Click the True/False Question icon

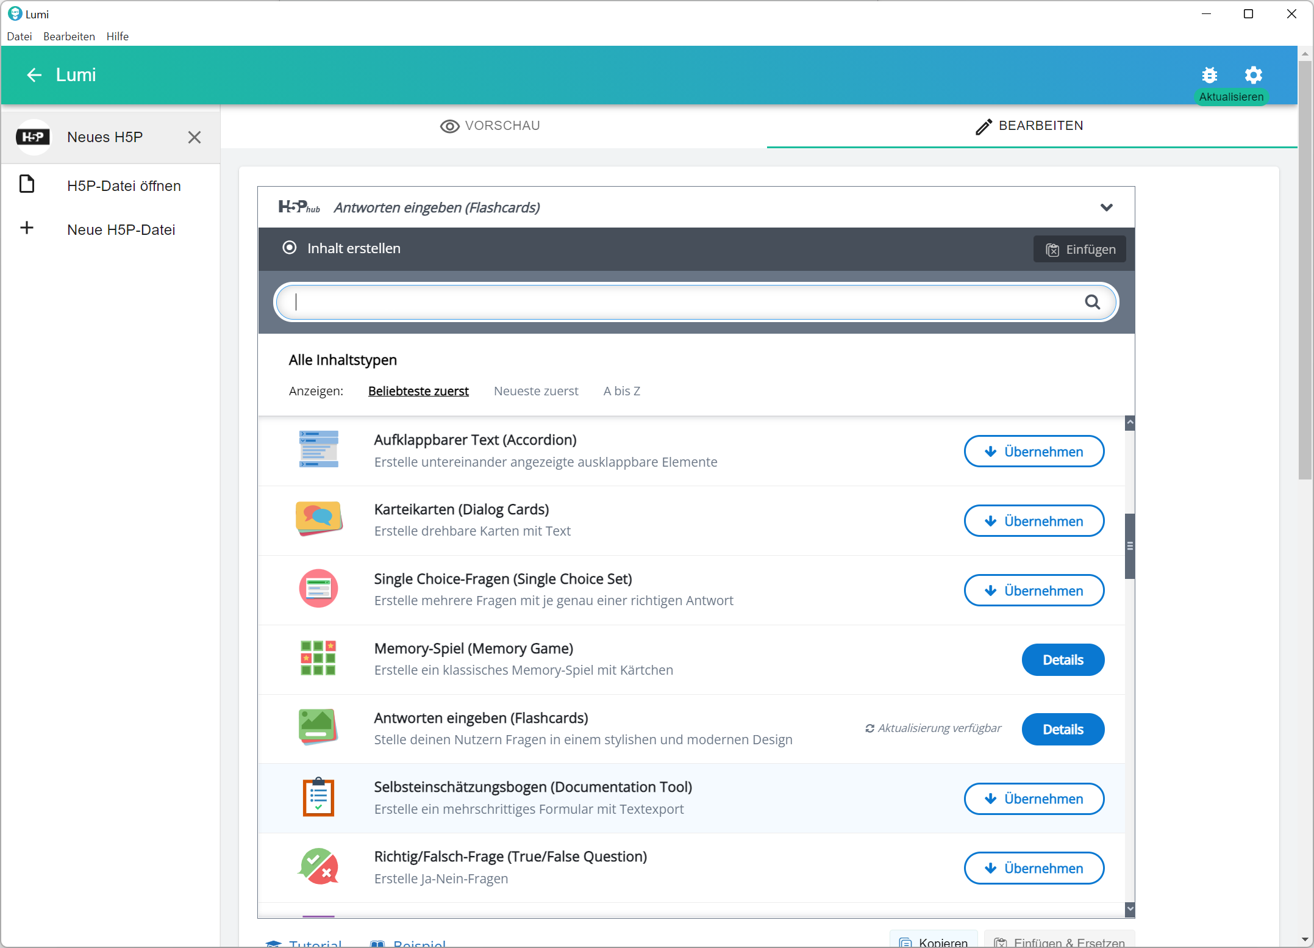coord(318,866)
